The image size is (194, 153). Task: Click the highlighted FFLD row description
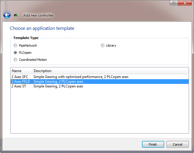click(58, 82)
